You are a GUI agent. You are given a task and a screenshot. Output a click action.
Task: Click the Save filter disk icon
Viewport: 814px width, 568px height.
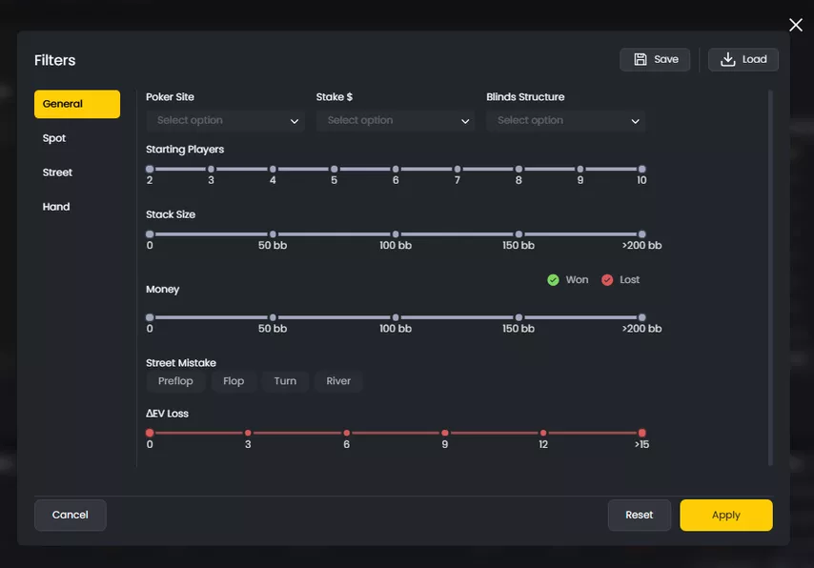click(x=641, y=59)
